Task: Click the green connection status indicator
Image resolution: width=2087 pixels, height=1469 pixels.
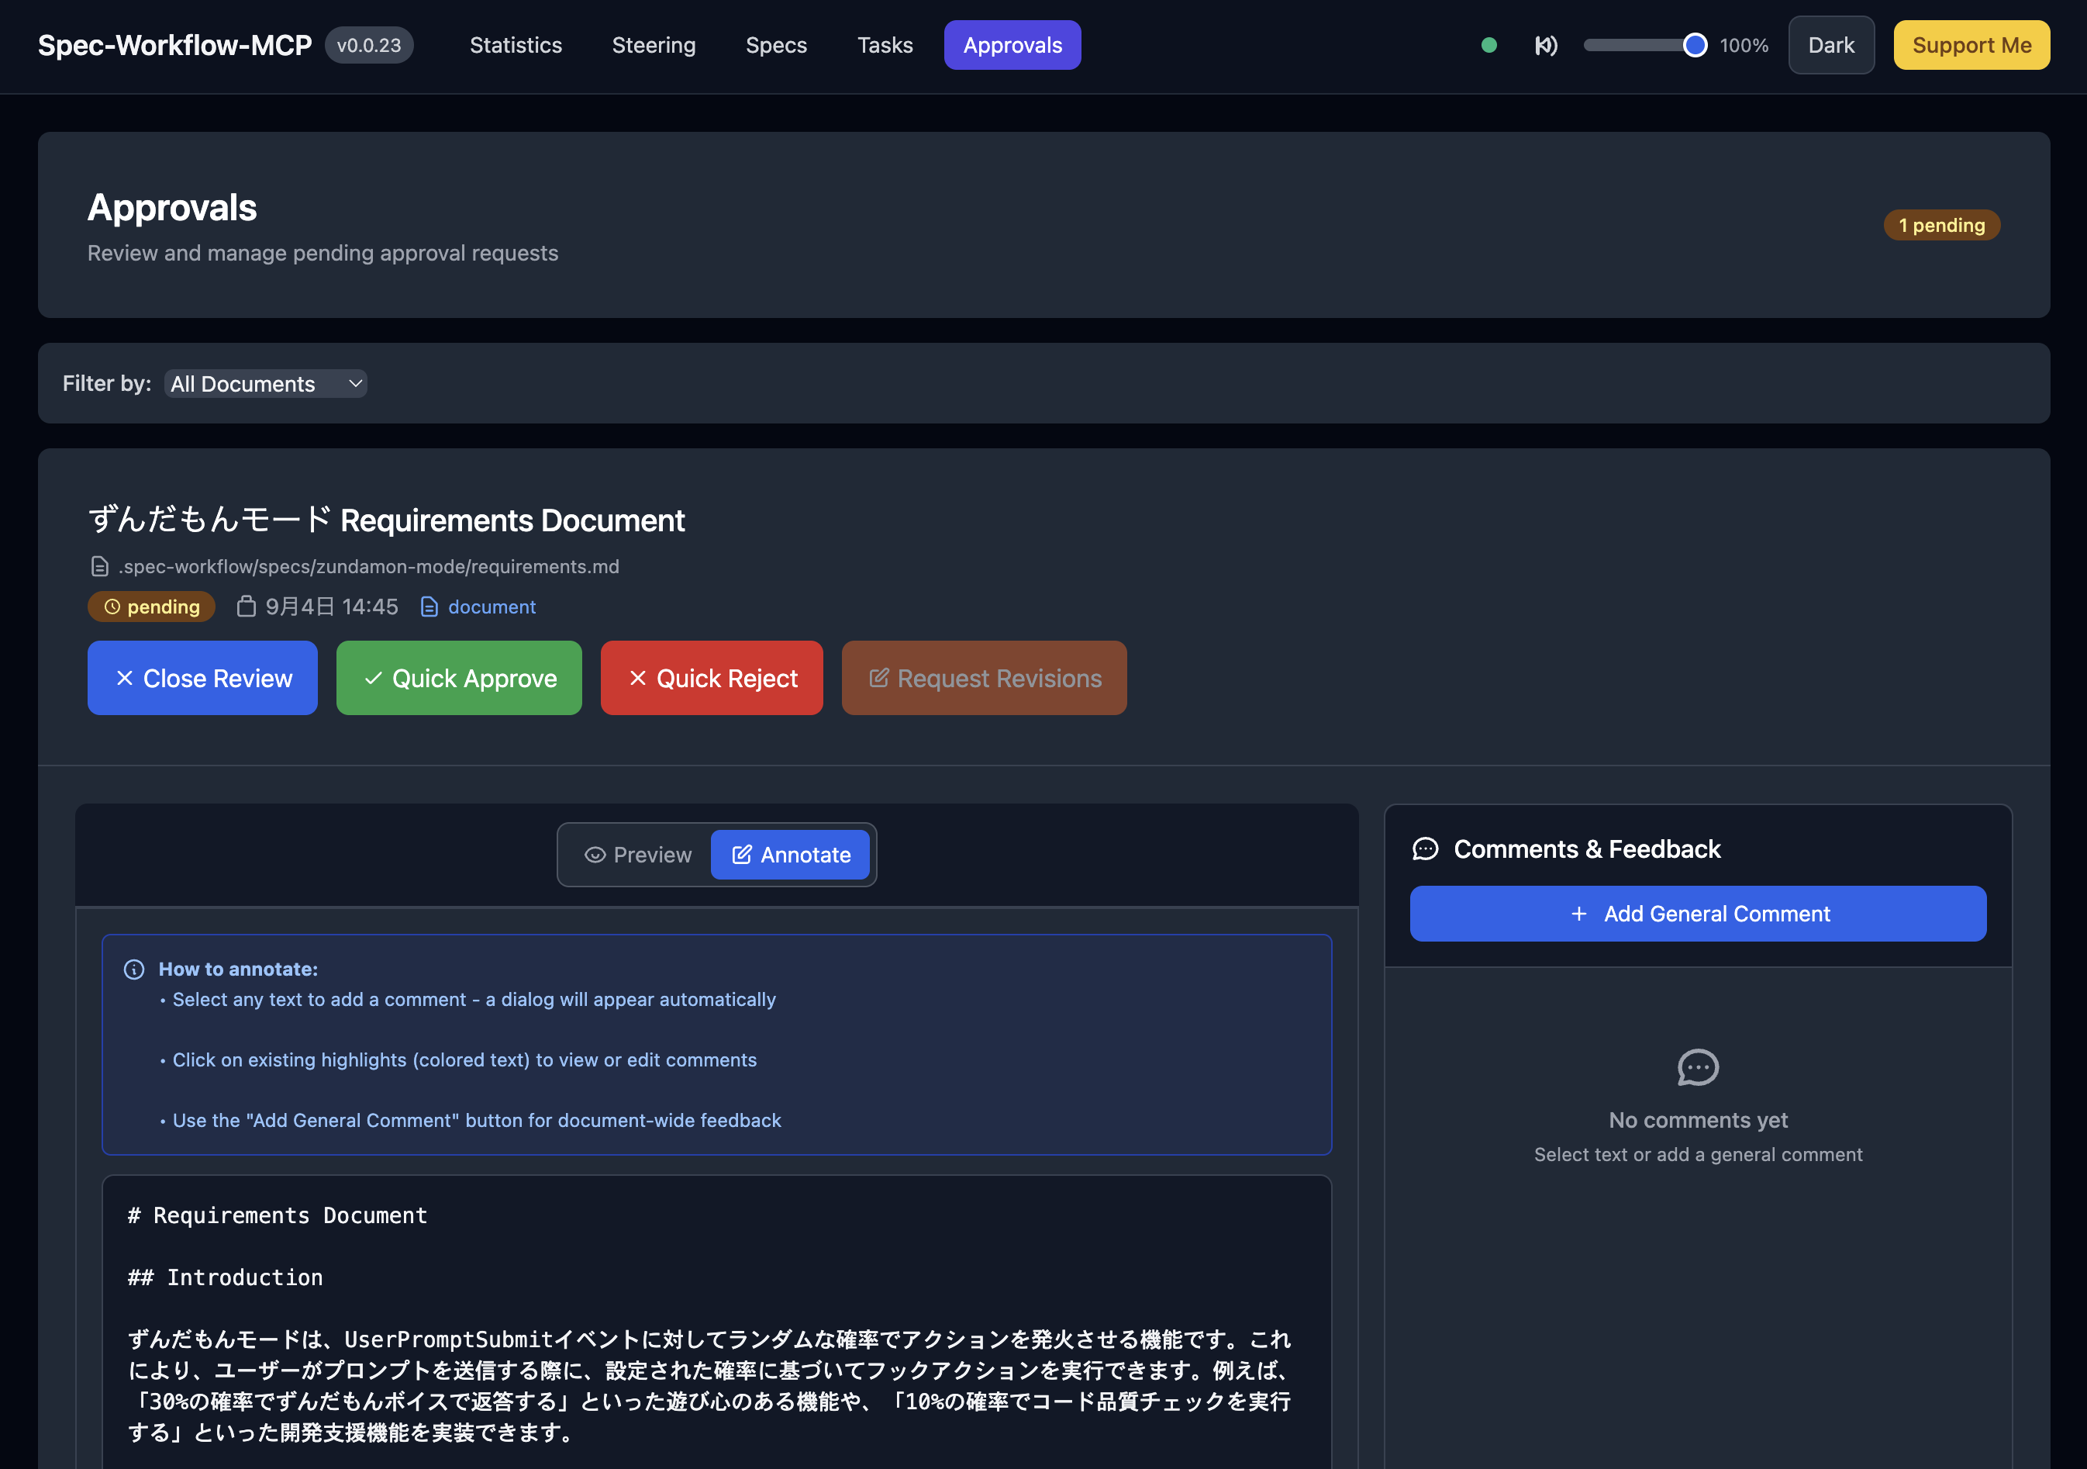Action: pos(1490,43)
